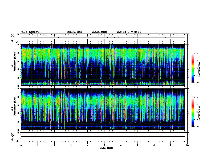Click the "start UT = 9 : 0 : 1" text
211x163 pixels.
[129, 32]
